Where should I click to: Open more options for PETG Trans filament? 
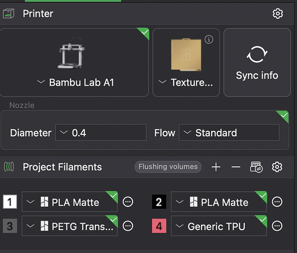click(128, 226)
